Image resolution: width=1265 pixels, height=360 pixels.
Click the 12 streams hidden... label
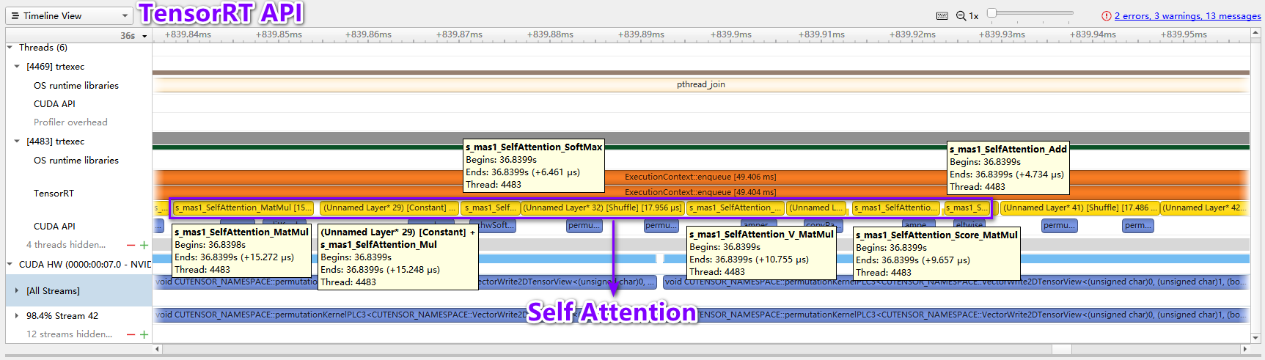click(x=70, y=334)
